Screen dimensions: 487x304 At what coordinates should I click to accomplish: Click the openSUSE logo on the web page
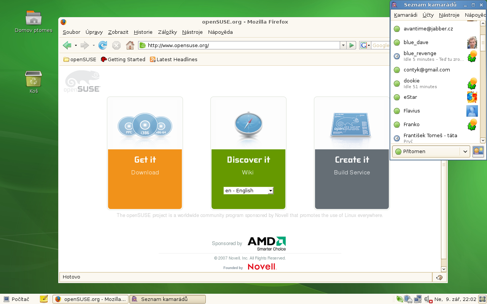(82, 81)
